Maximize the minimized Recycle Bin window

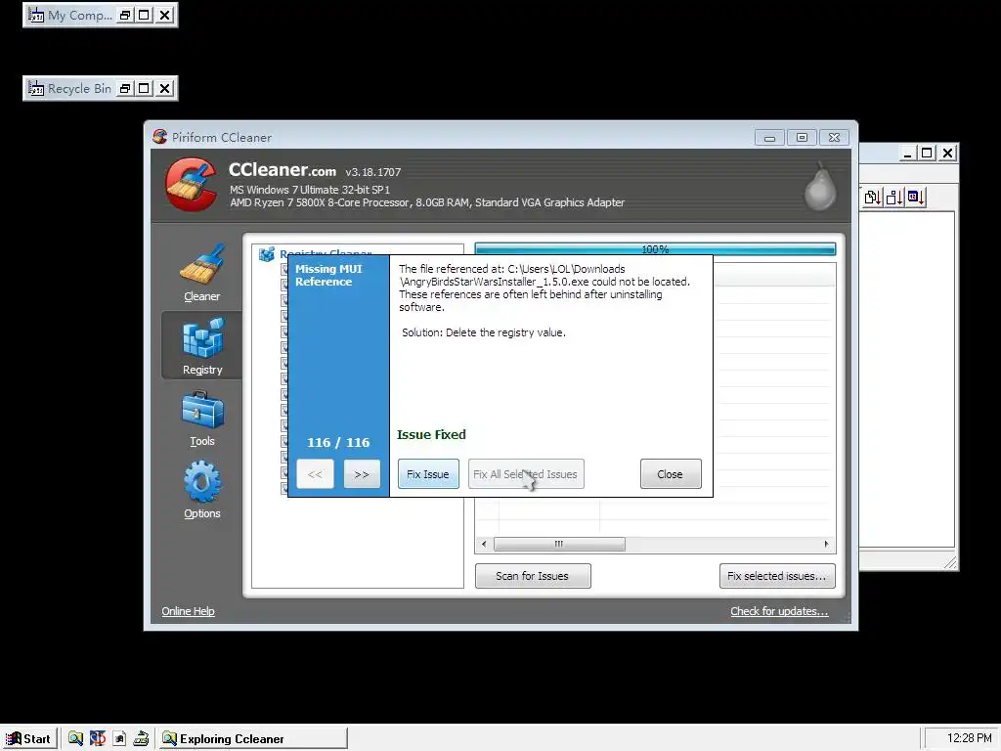pos(145,88)
